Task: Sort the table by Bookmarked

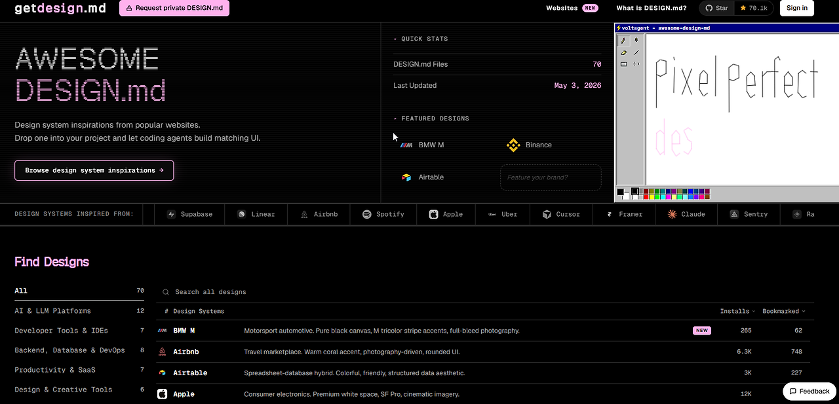Action: [784, 311]
